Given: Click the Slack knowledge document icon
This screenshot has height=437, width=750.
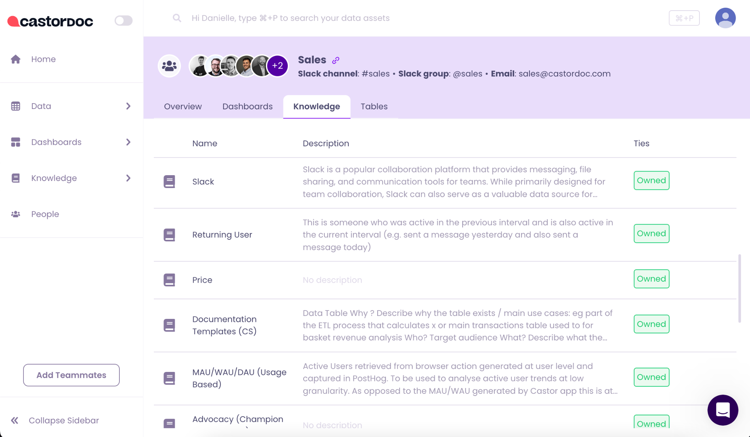Looking at the screenshot, I should pos(169,181).
